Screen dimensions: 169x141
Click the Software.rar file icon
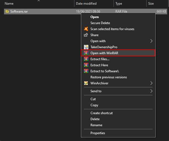pos(7,11)
